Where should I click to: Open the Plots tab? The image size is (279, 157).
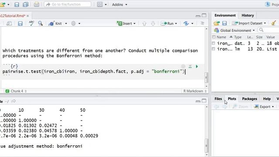point(232,99)
